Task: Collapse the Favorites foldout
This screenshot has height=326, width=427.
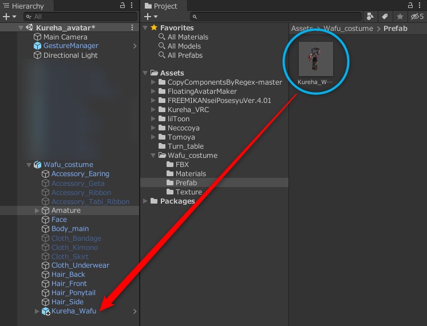Action: click(145, 27)
